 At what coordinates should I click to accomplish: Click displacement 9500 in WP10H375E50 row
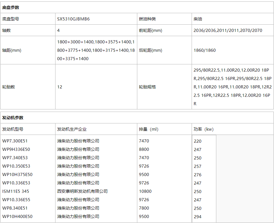pyautogui.click(x=144, y=174)
